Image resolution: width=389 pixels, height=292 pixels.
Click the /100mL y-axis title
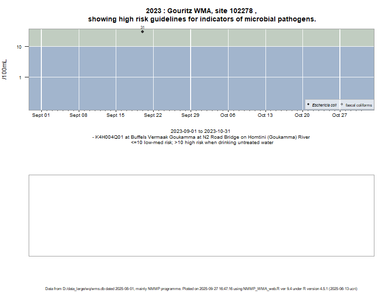point(5,70)
